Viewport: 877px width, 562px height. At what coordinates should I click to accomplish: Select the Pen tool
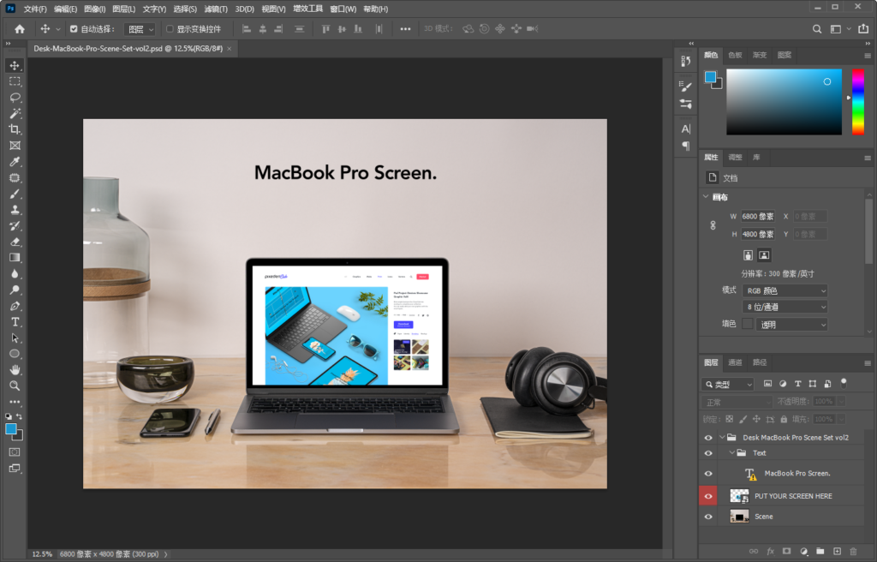pyautogui.click(x=15, y=306)
